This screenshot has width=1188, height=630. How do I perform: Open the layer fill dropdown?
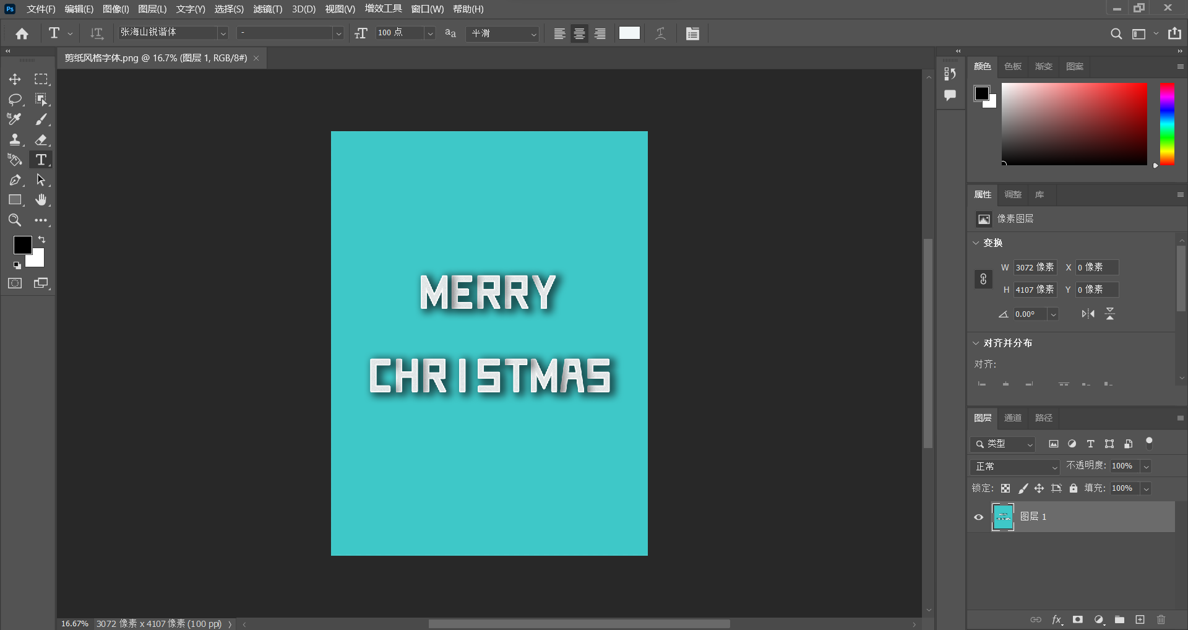pos(1146,489)
